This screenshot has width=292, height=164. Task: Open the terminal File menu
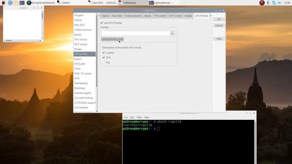pos(126,118)
